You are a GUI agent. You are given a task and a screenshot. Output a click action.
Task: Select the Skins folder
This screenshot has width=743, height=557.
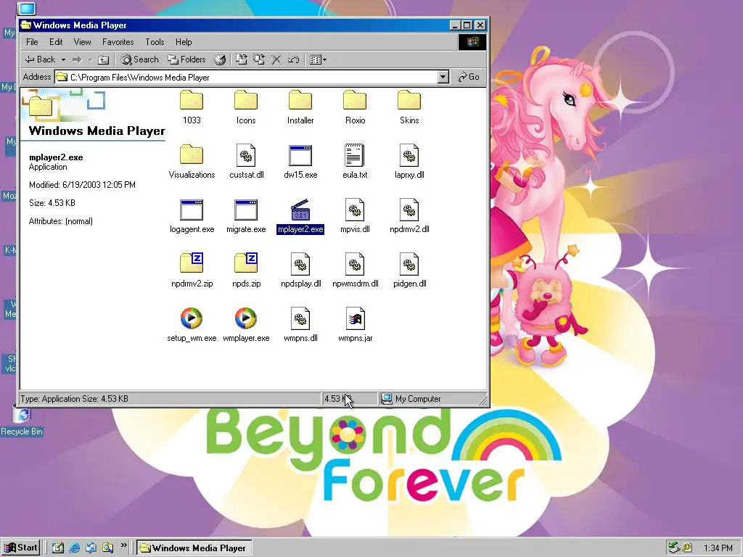click(x=409, y=107)
